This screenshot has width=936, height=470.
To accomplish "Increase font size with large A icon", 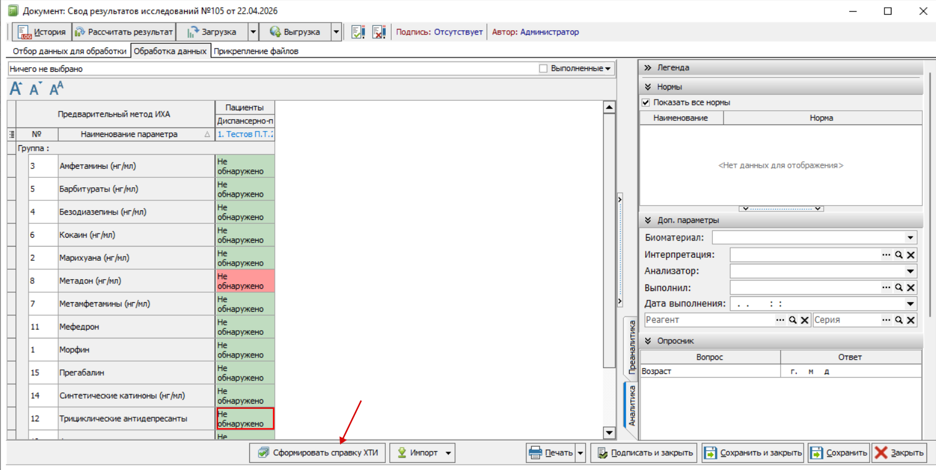I will 16,89.
